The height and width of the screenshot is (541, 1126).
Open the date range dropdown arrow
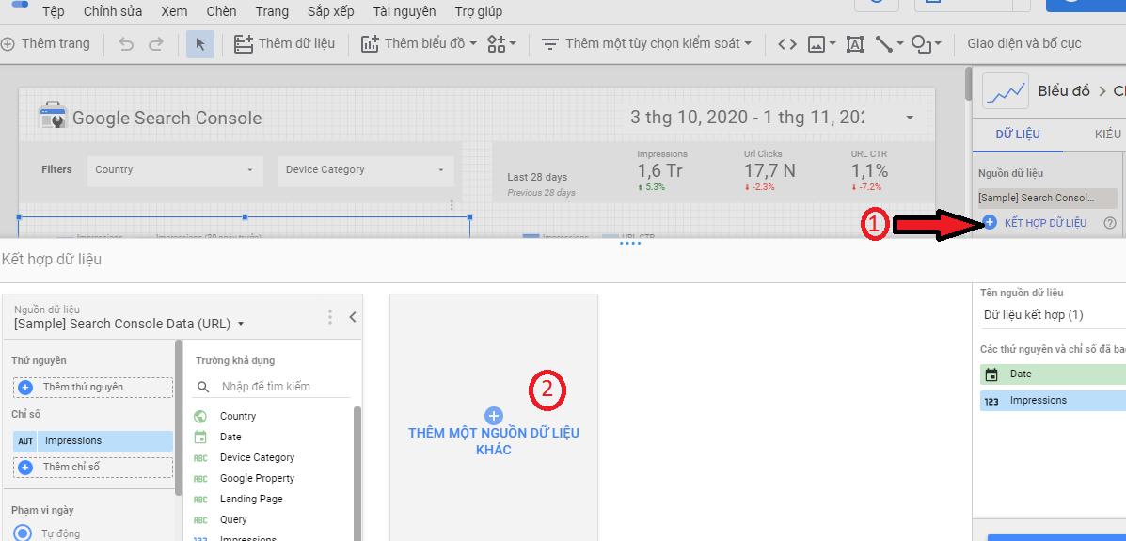tap(910, 118)
